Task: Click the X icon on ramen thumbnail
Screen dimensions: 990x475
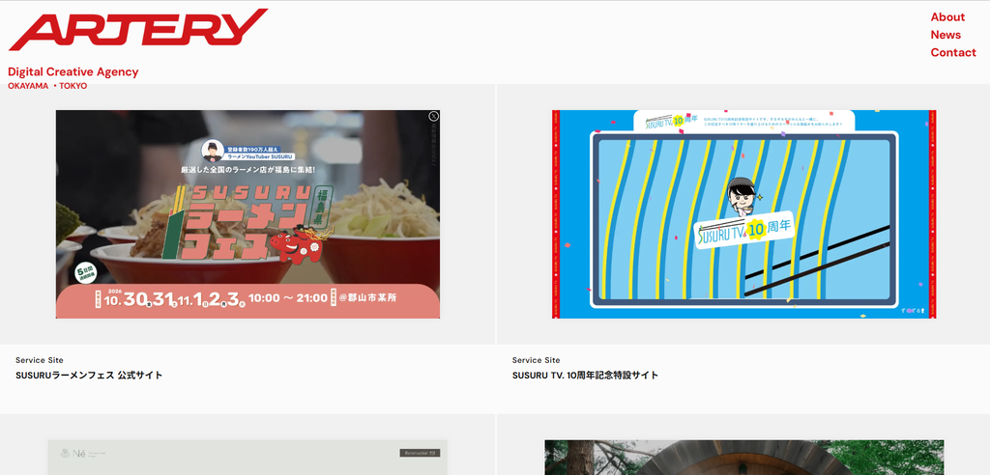Action: (433, 116)
